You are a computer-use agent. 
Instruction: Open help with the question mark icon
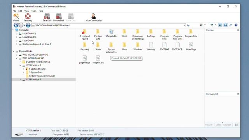click(236, 25)
